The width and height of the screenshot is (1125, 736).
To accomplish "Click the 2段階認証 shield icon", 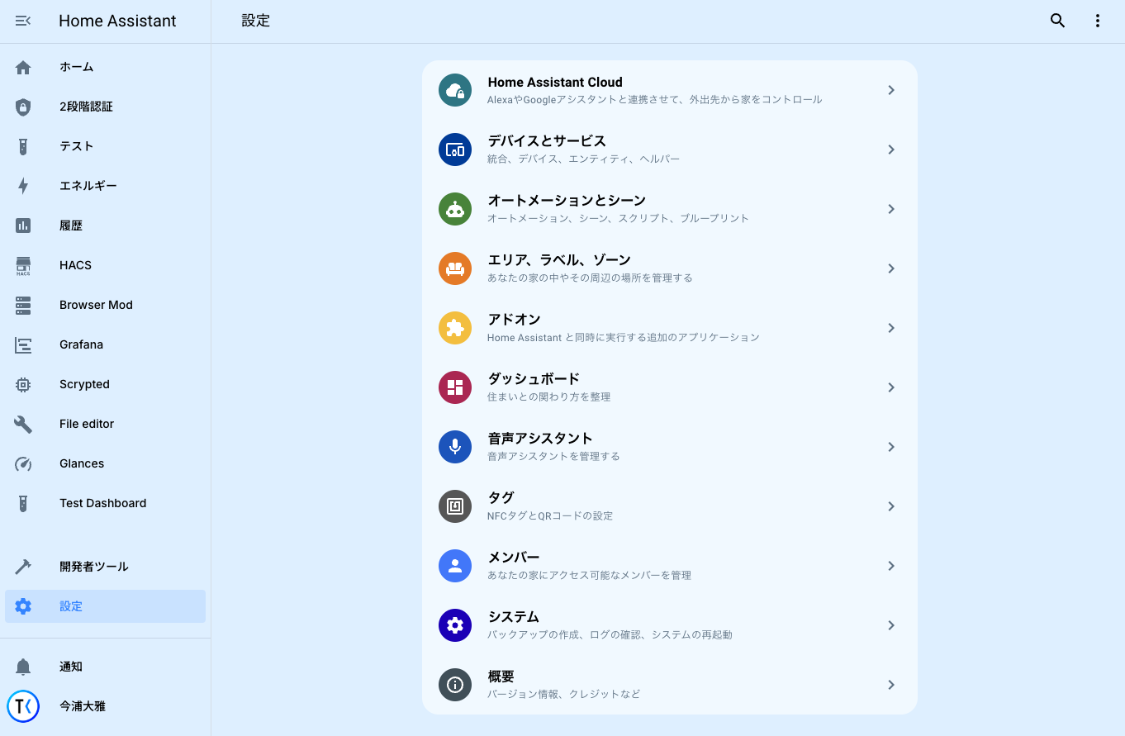I will [x=23, y=107].
